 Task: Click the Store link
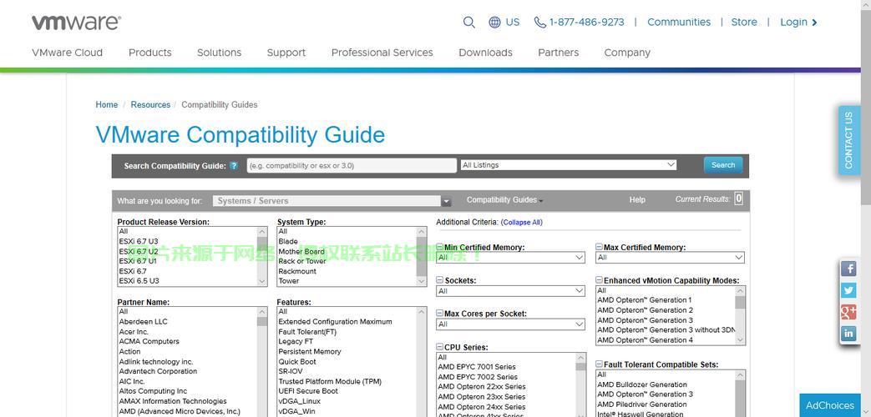click(744, 23)
